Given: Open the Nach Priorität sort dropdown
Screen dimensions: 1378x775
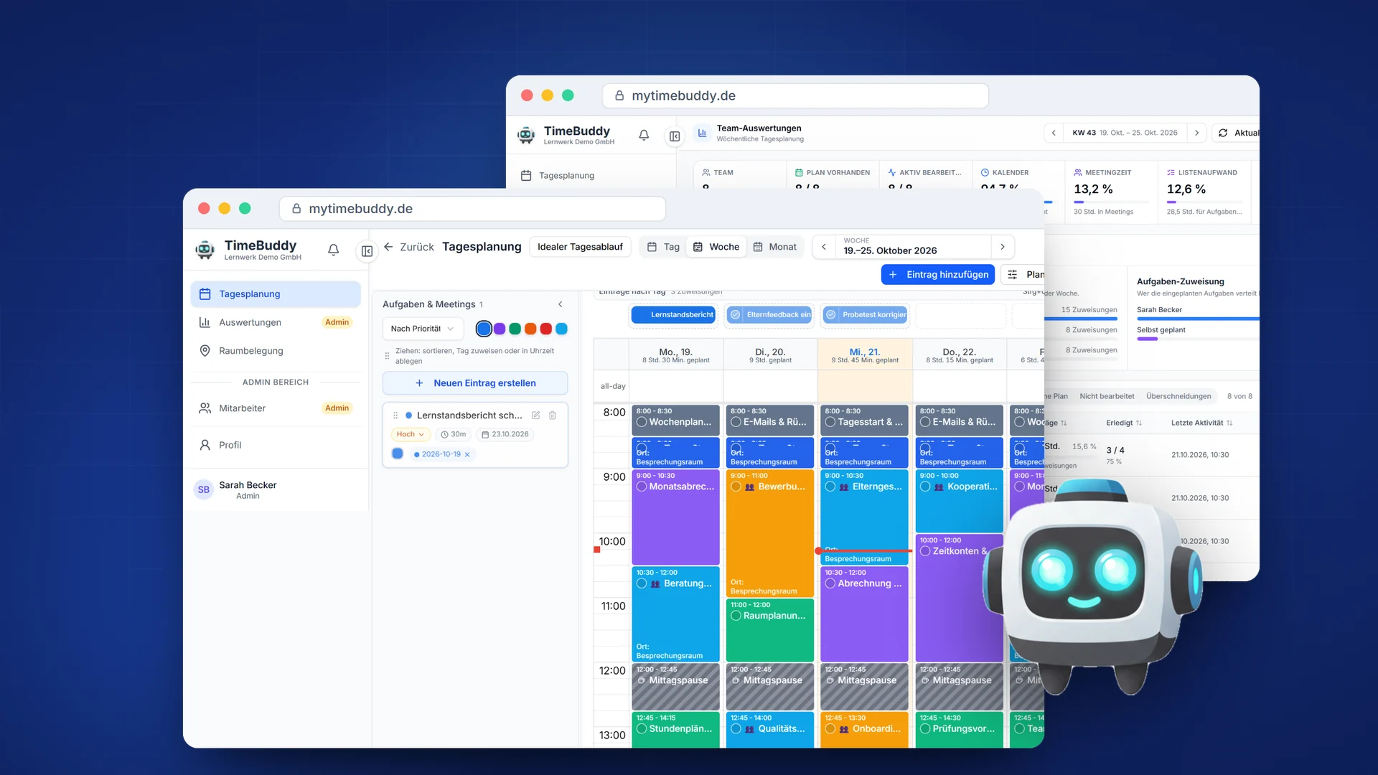Looking at the screenshot, I should tap(423, 329).
